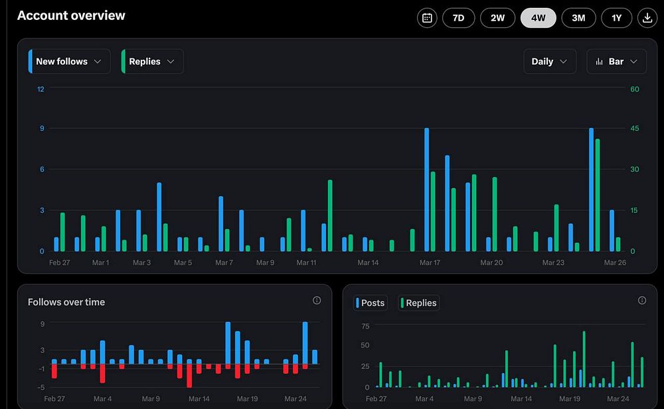Open the custom date range calendar icon
Screen dimensions: 664x409
tap(427, 18)
